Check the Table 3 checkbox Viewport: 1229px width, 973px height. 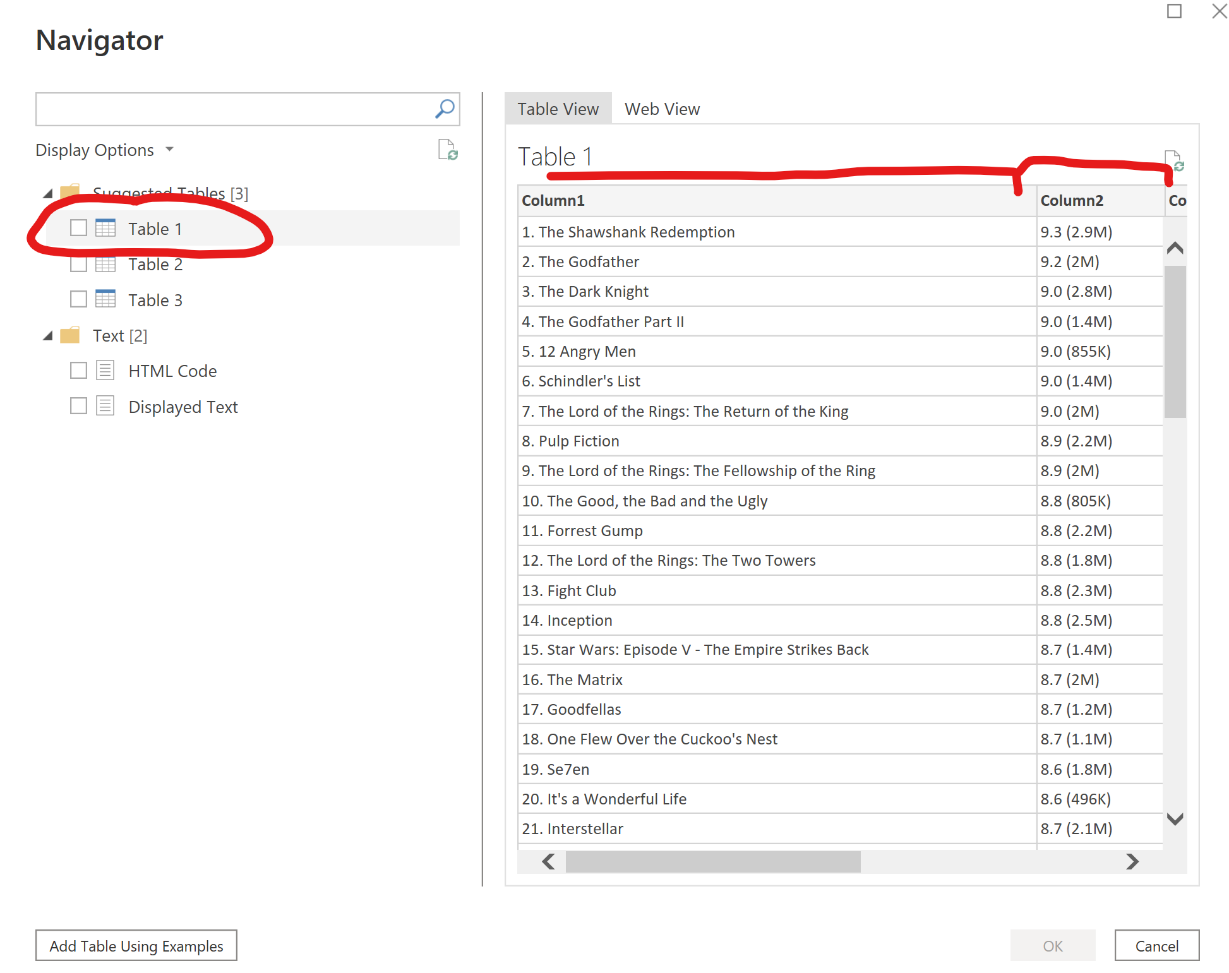click(79, 299)
